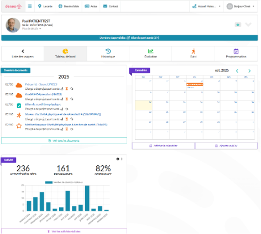Click the eye icon in patient header
Screen dimensions: 261x234
click(x=238, y=24)
